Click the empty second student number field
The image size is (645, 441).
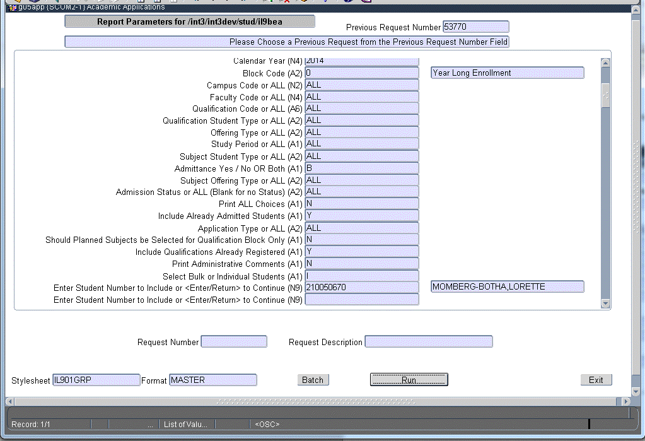coord(362,300)
